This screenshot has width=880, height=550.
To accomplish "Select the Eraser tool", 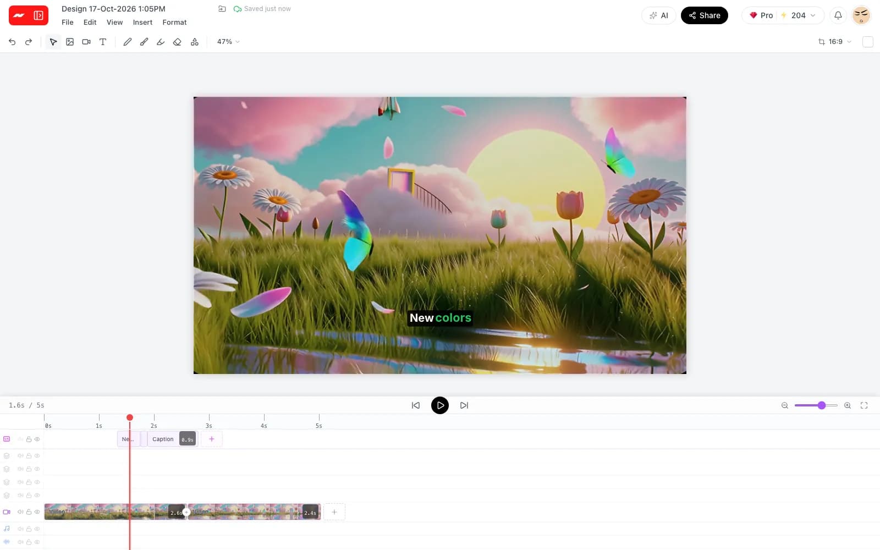I will tap(177, 42).
